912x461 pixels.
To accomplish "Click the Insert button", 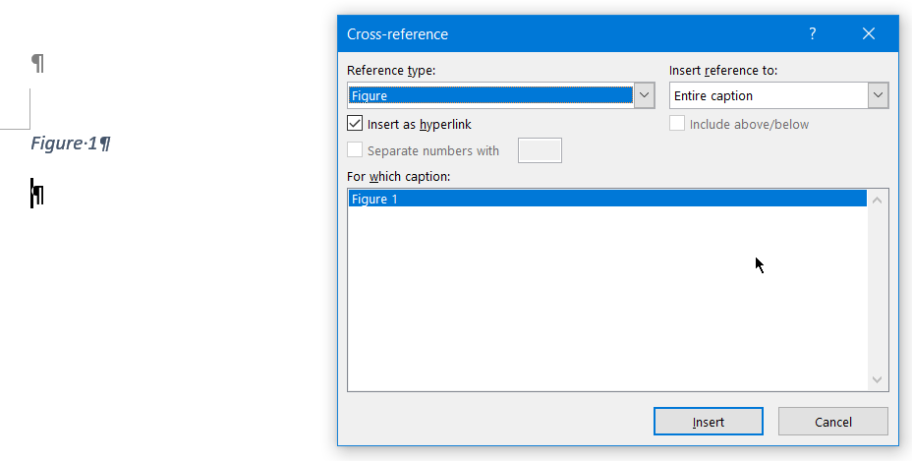I will (x=709, y=422).
